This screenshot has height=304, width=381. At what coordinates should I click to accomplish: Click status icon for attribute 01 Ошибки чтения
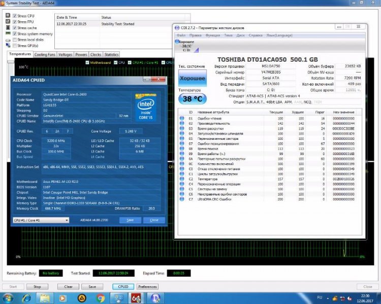tap(182, 118)
